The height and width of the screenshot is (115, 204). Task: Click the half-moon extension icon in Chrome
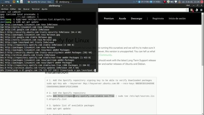(x=197, y=10)
